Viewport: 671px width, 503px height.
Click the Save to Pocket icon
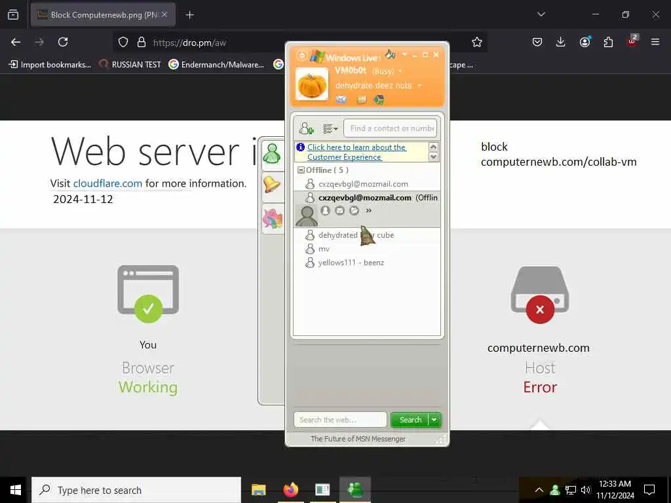click(537, 42)
